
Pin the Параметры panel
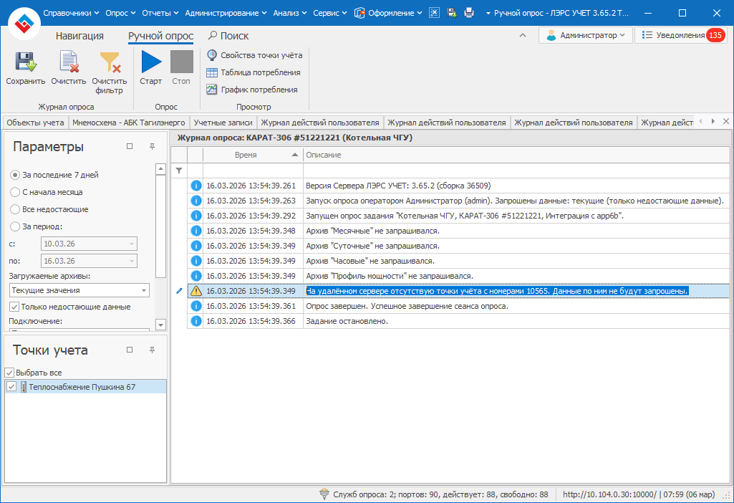click(x=152, y=146)
